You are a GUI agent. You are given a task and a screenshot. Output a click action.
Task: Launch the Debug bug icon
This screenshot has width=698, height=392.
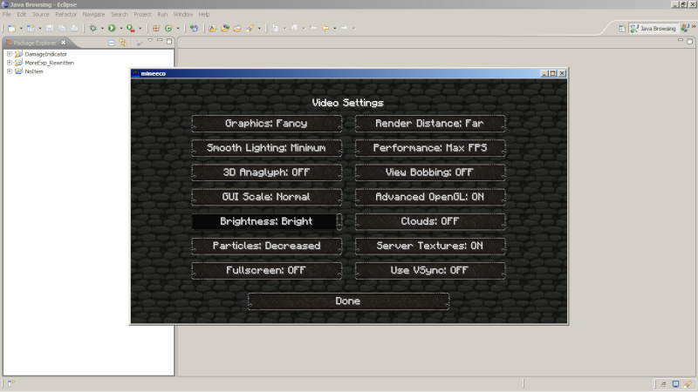(x=93, y=28)
